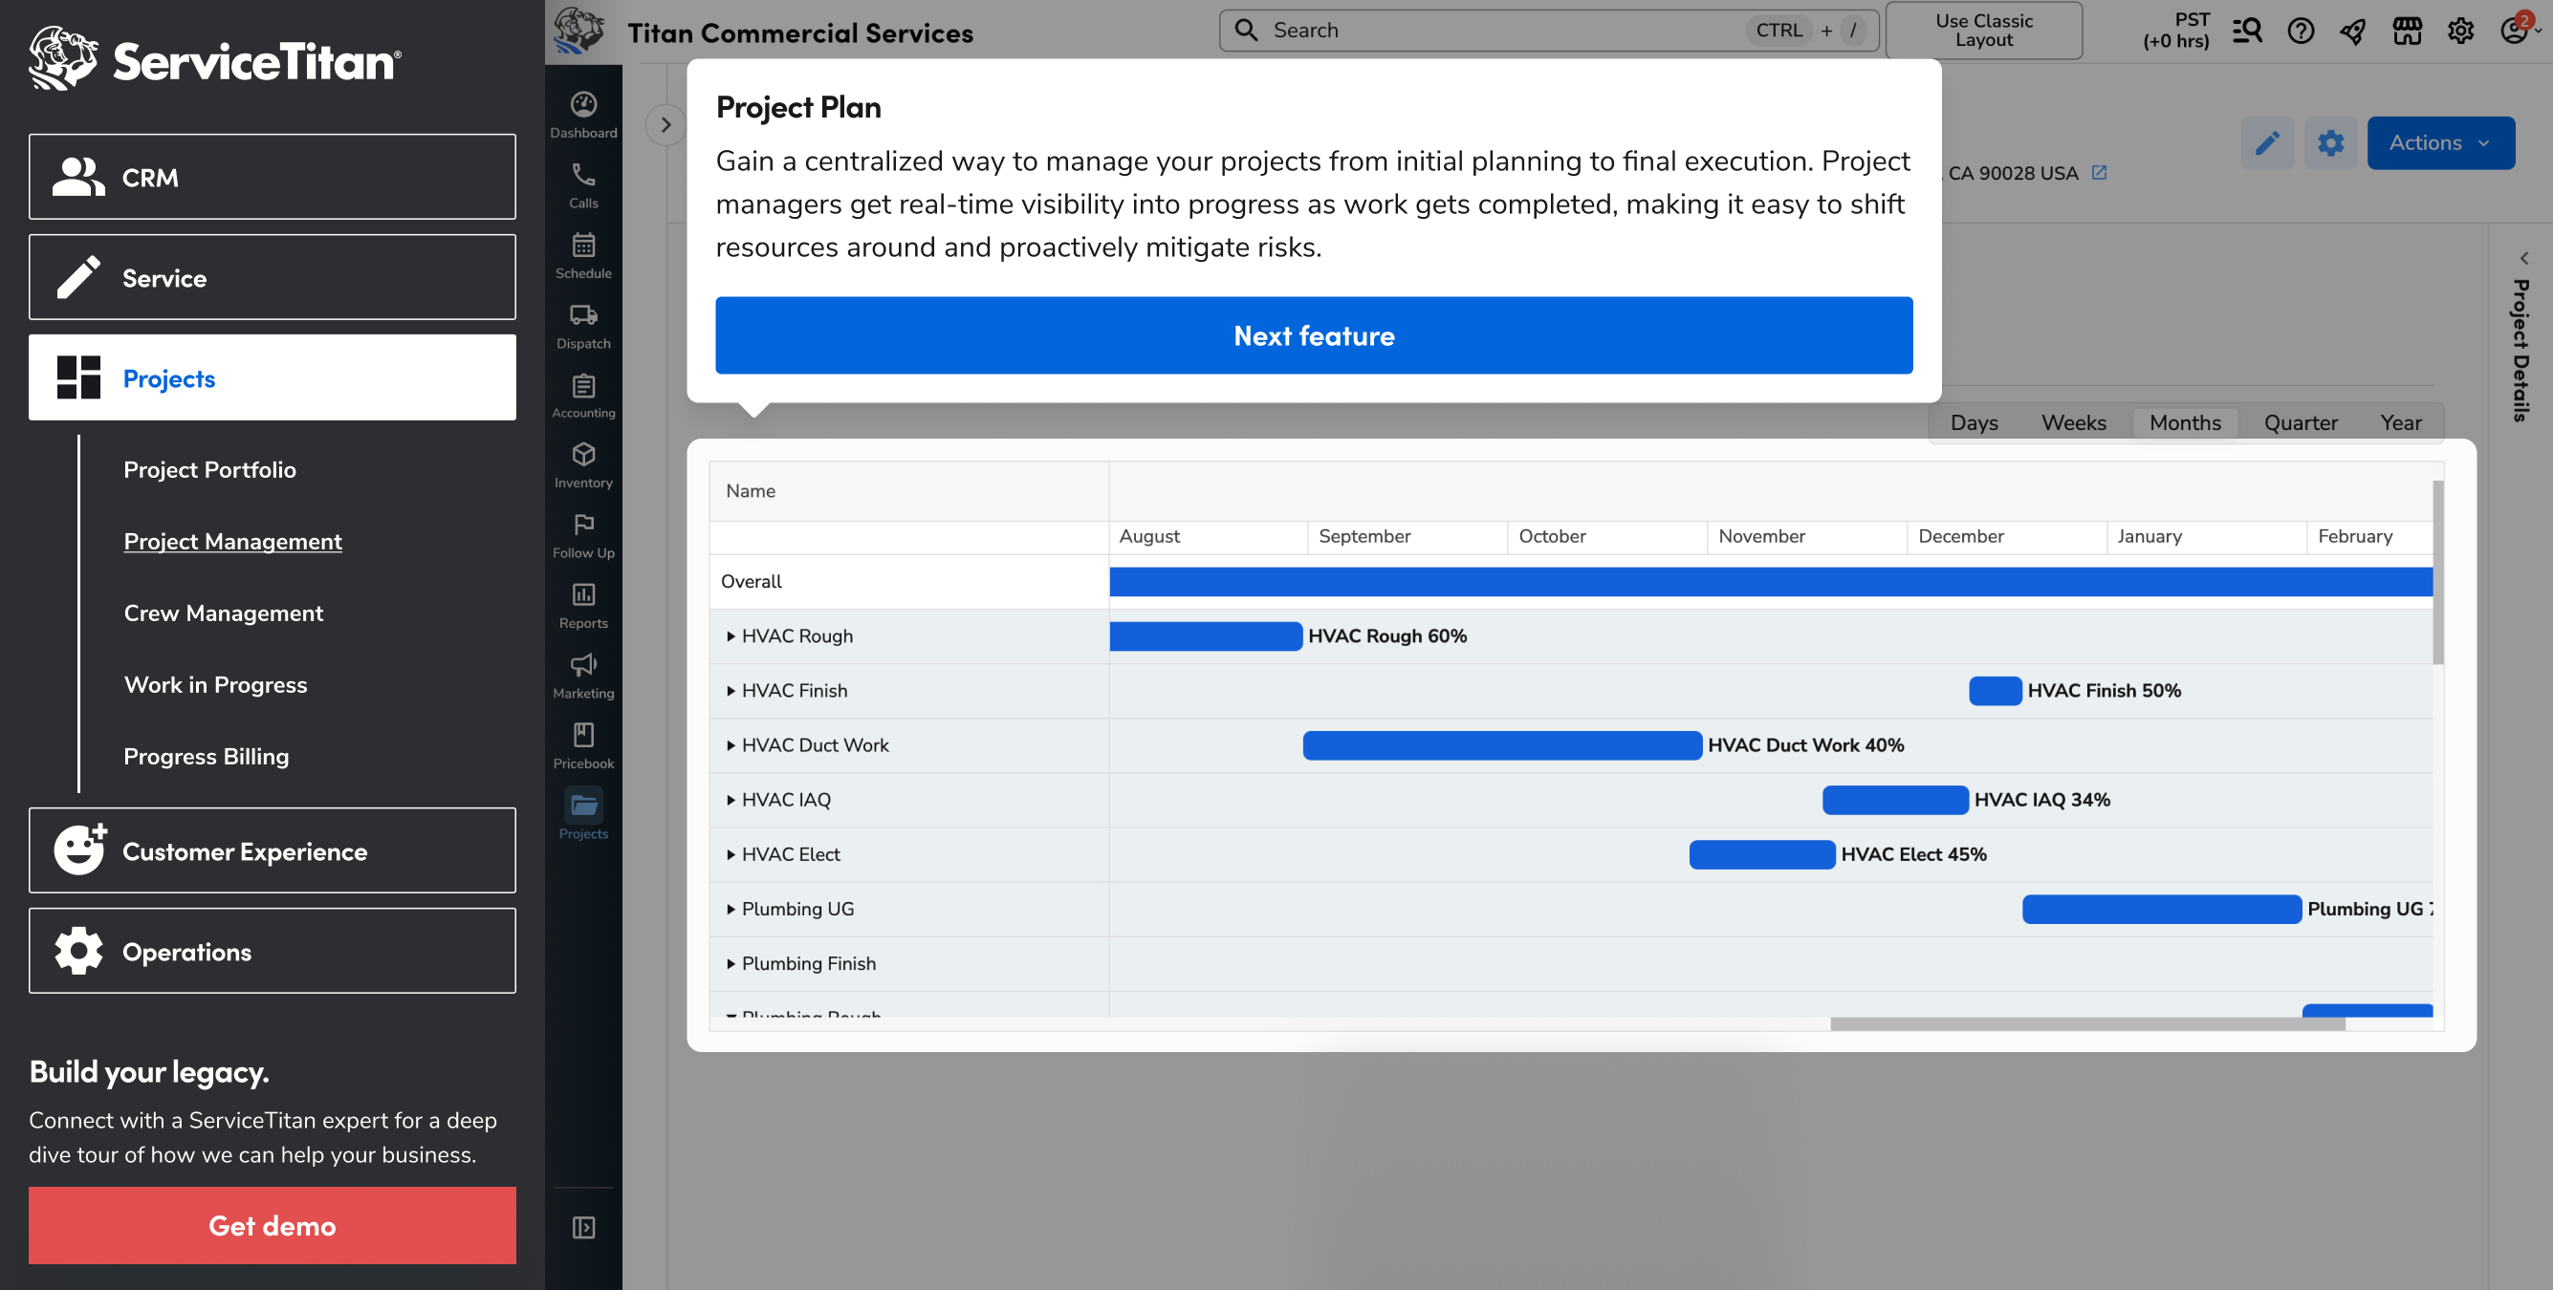Viewport: 2553px width, 1290px height.
Task: Click the HVAC Duct Work progress bar
Action: tap(1501, 745)
